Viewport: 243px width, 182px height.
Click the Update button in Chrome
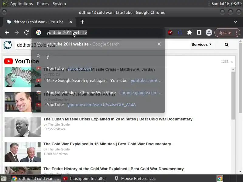224,32
